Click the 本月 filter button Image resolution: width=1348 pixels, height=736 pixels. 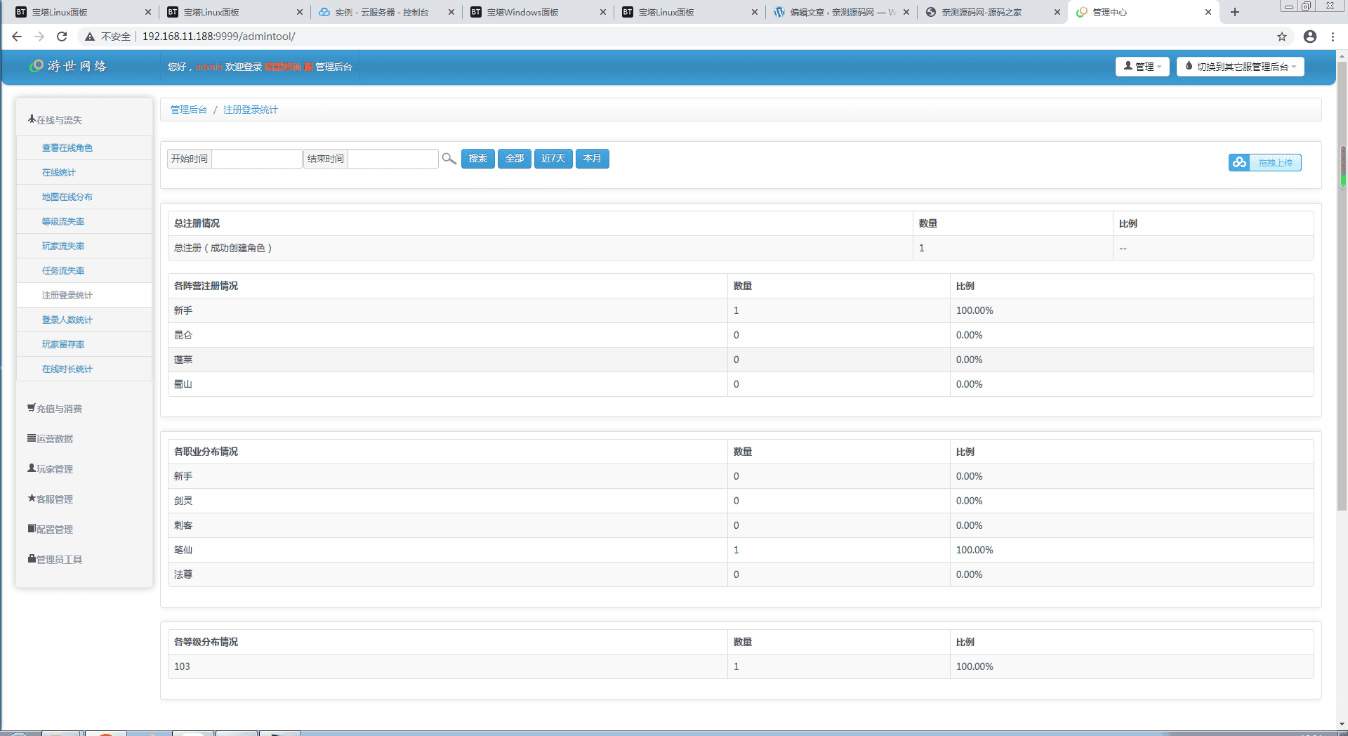(593, 159)
